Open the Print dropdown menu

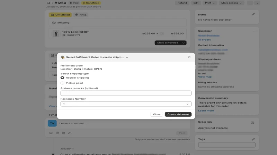click(210, 3)
